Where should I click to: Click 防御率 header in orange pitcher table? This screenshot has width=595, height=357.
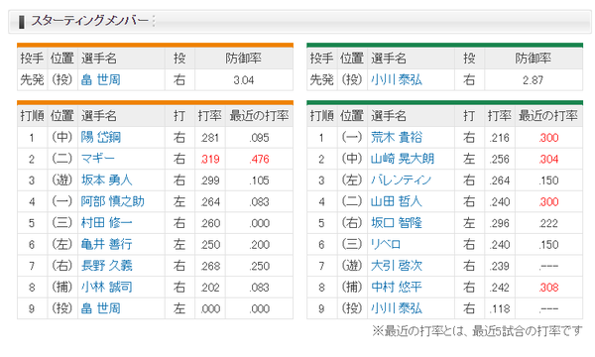(244, 59)
